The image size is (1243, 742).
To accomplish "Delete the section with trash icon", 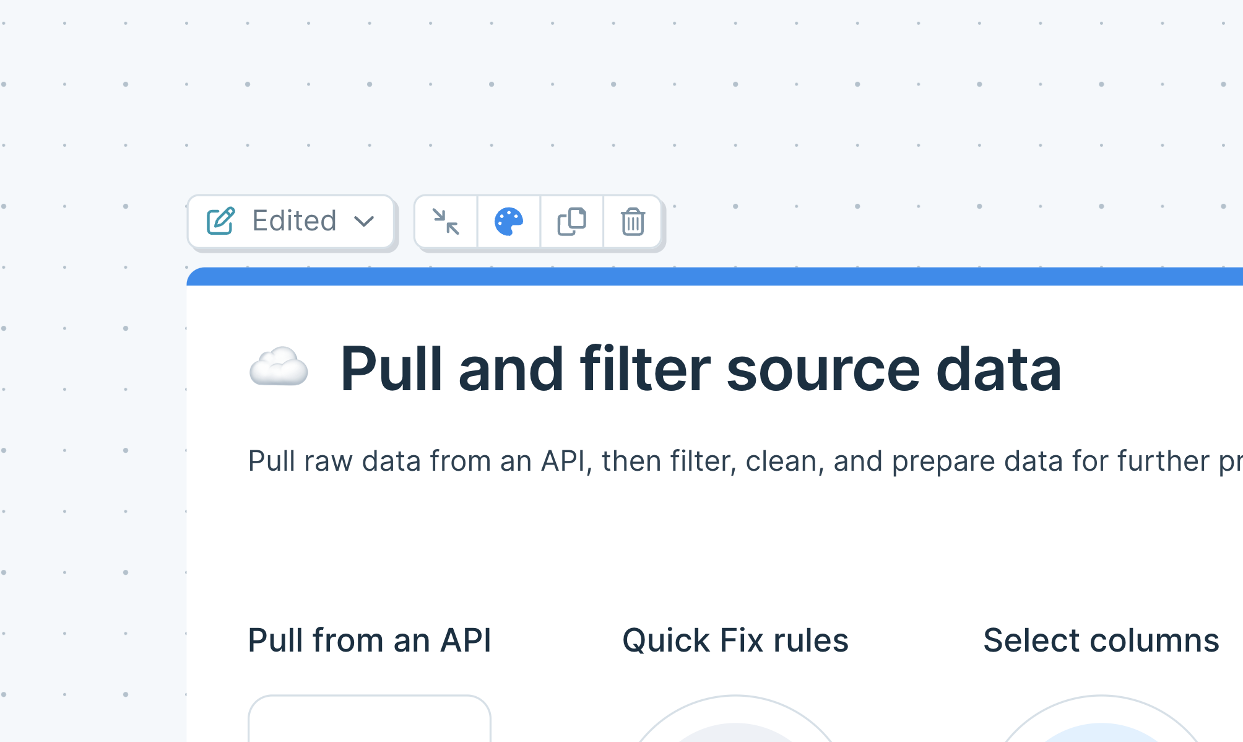I will click(633, 221).
